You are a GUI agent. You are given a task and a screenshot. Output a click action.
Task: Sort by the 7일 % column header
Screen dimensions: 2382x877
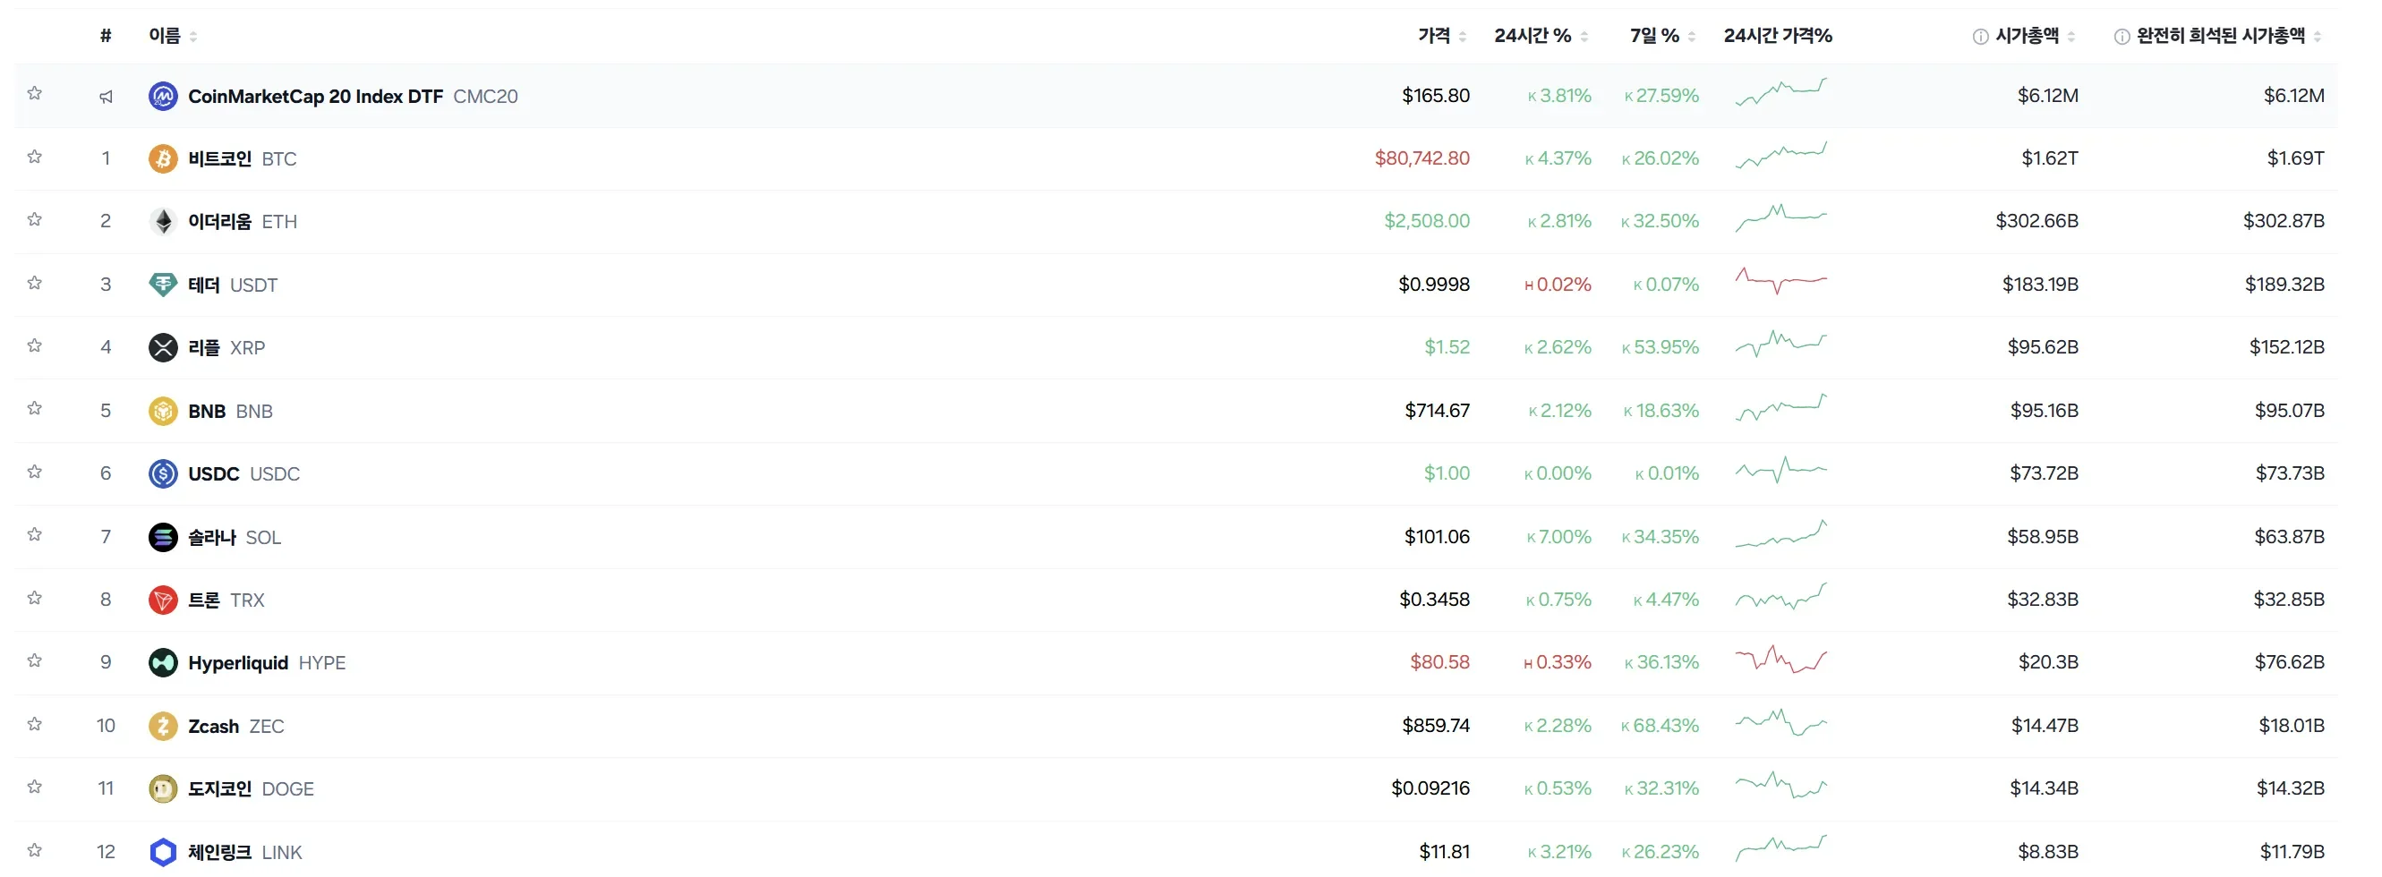pos(1662,36)
